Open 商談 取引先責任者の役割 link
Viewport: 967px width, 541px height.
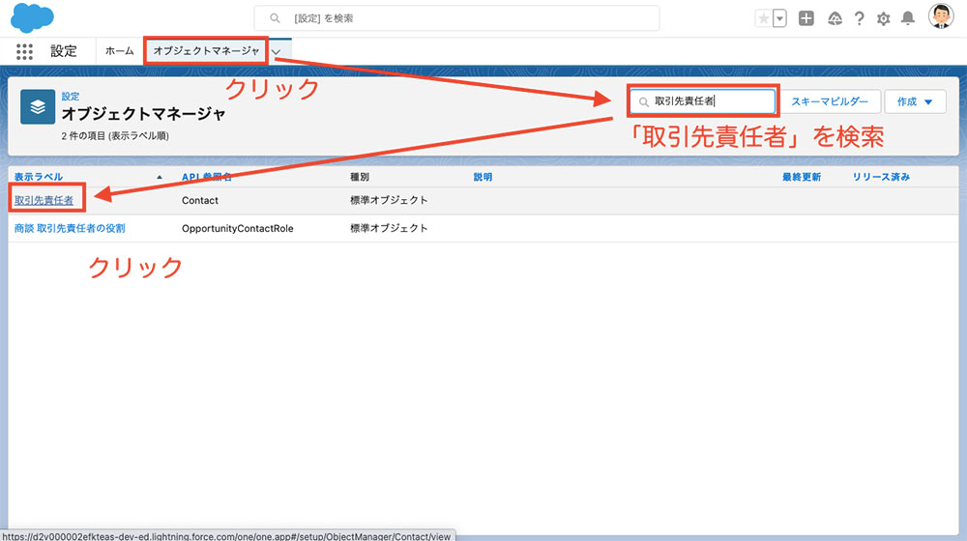(70, 228)
